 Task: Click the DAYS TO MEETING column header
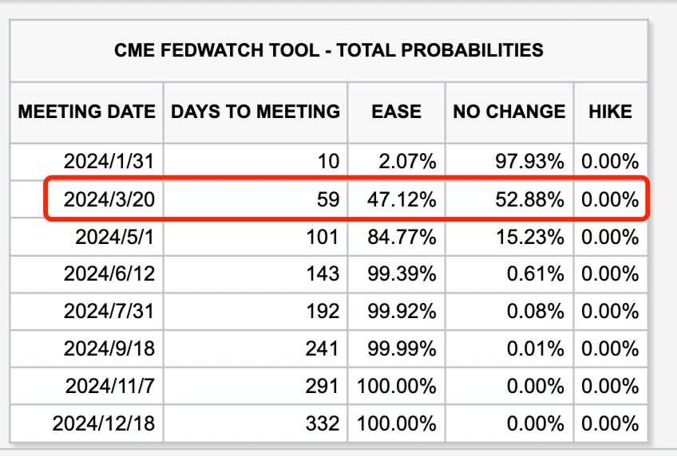(x=255, y=112)
